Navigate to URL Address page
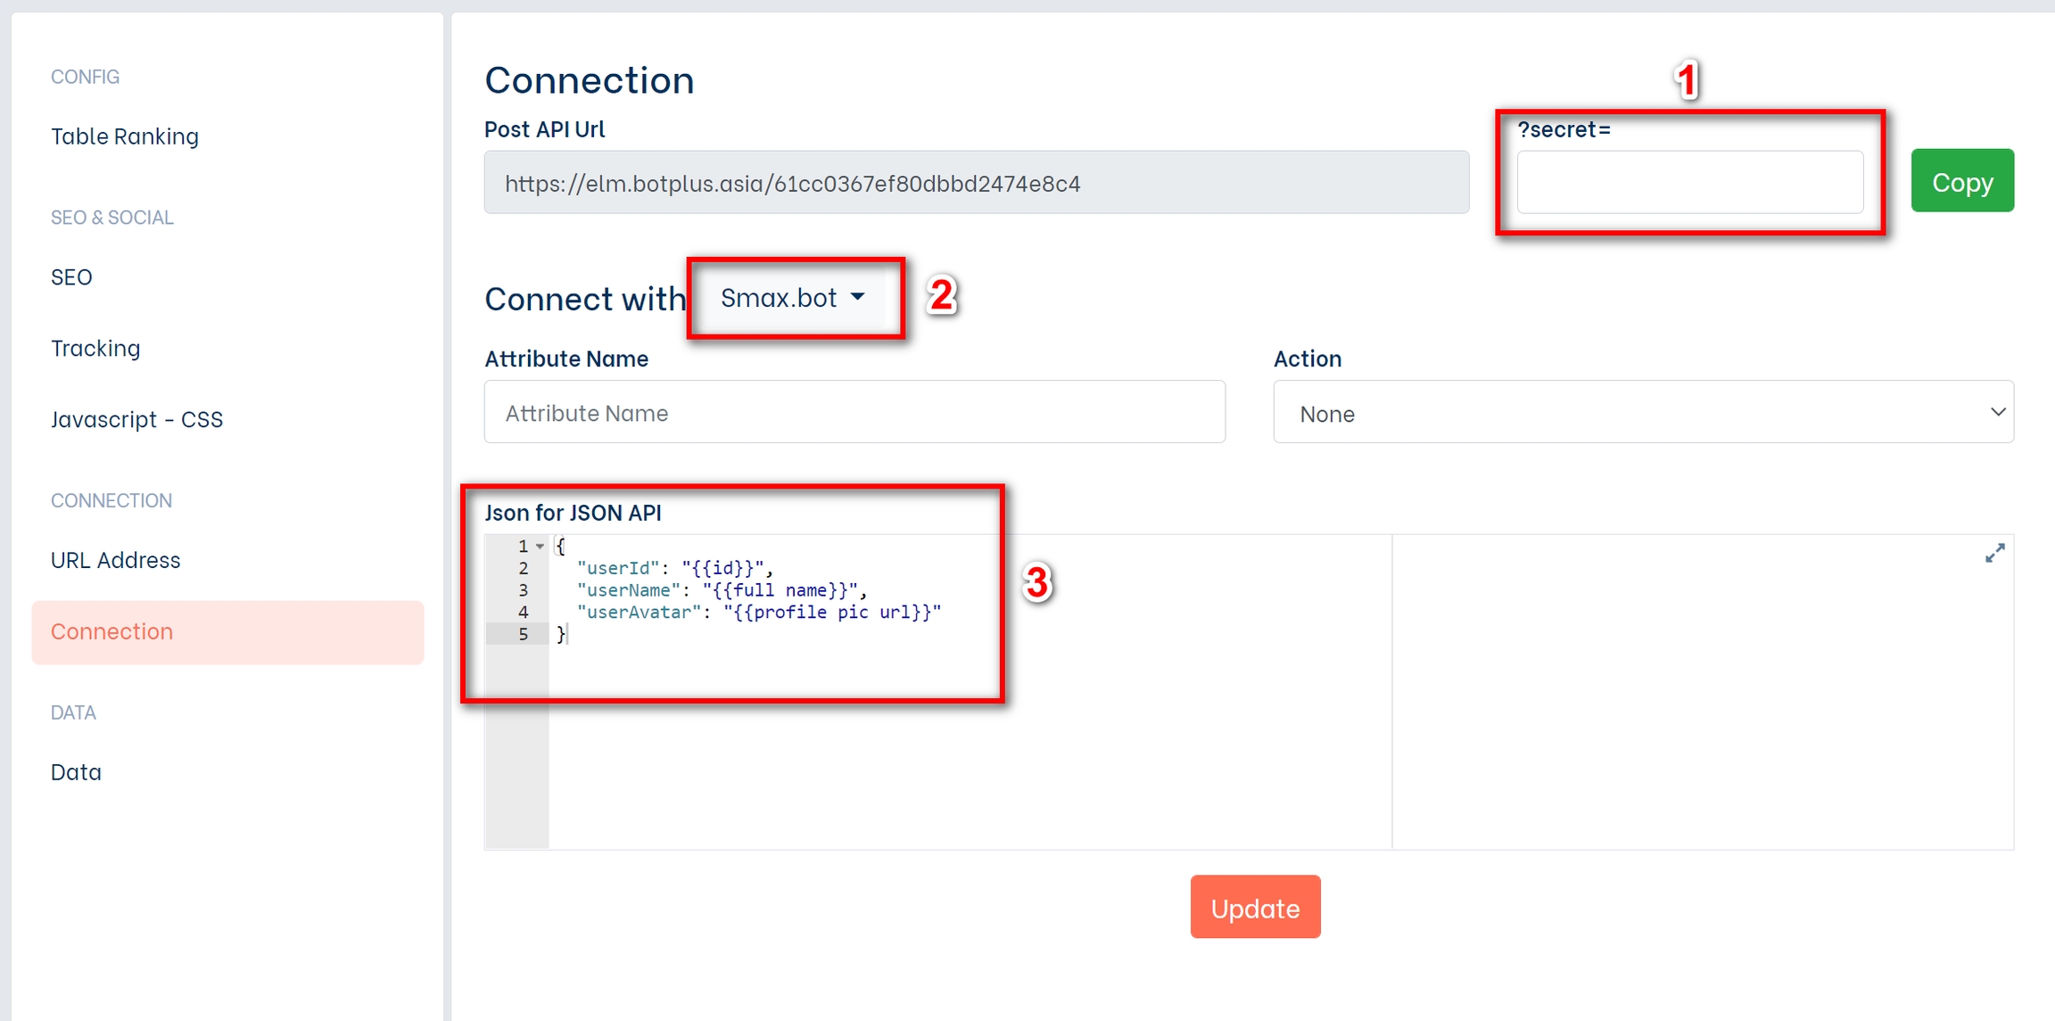 coord(115,560)
